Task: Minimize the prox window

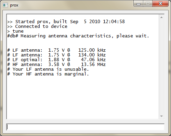Action: (139, 4)
